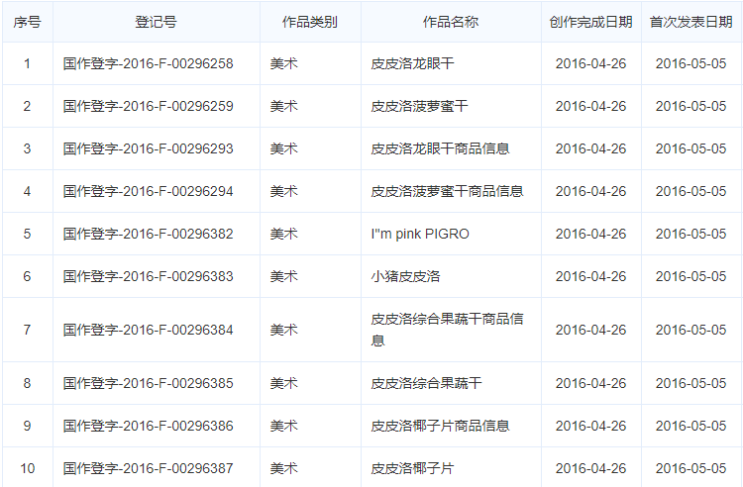Select registration number 国作登字-2016-F-00296259
743x487 pixels.
pos(149,106)
